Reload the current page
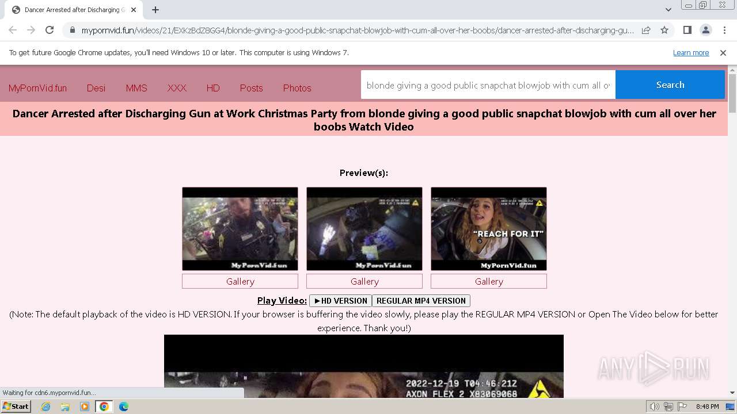 50,30
